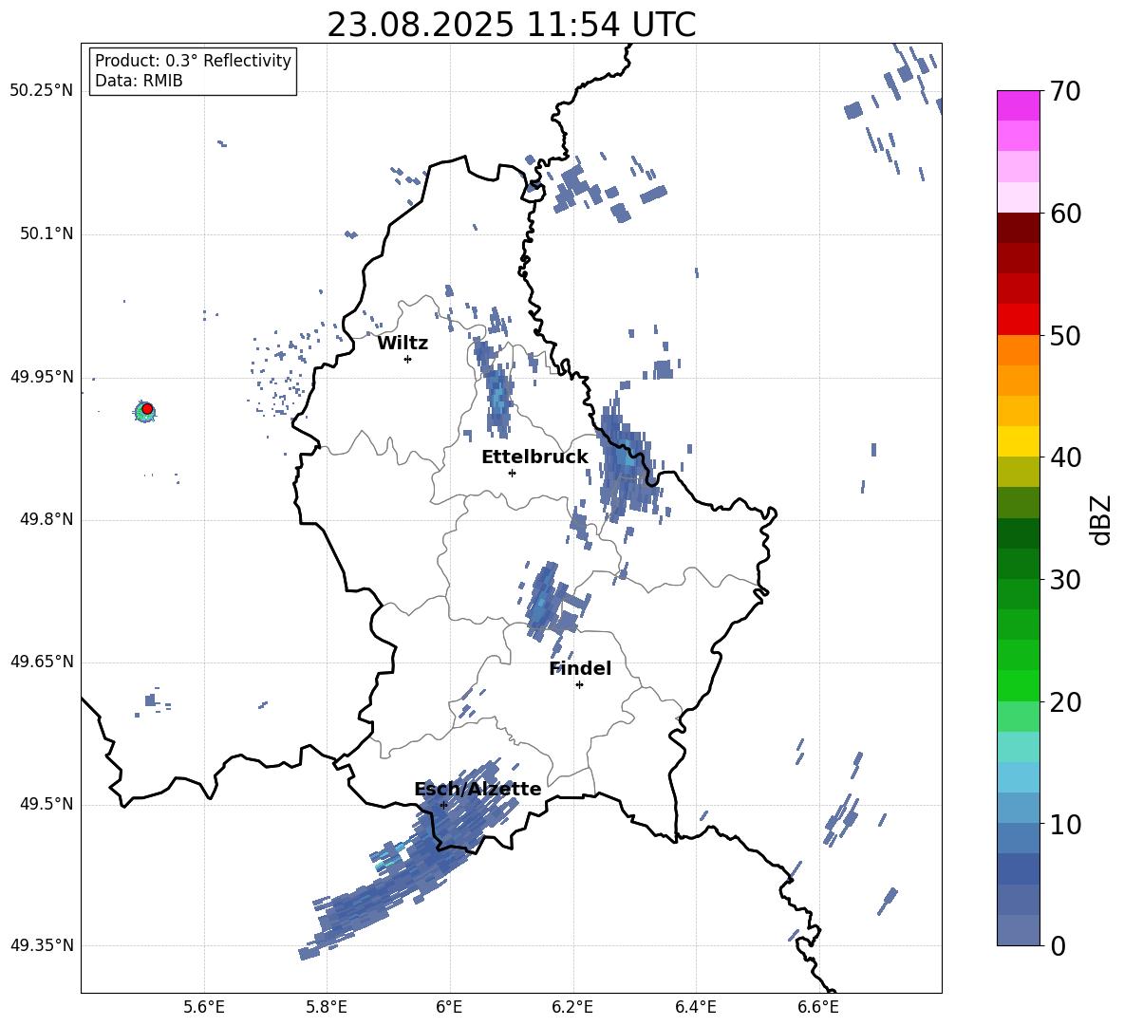Click the Findel city label
The height and width of the screenshot is (1026, 1124).
coord(580,668)
